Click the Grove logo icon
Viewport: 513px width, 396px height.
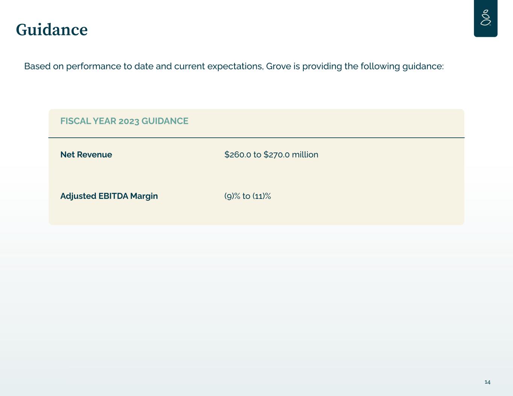[x=486, y=18]
